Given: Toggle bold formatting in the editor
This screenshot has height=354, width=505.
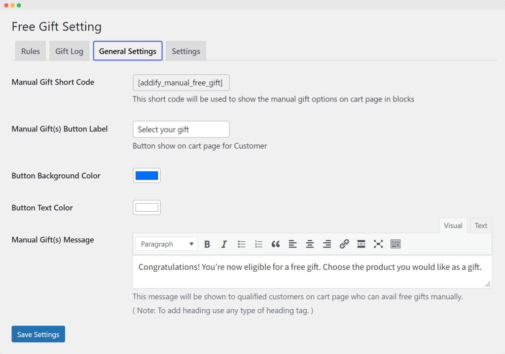Looking at the screenshot, I should click(x=207, y=244).
